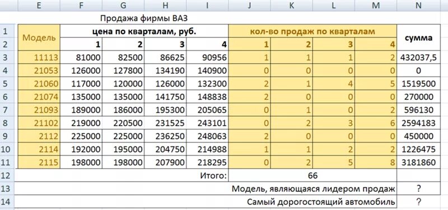
Task: Select row header 14
Action: tap(7, 202)
